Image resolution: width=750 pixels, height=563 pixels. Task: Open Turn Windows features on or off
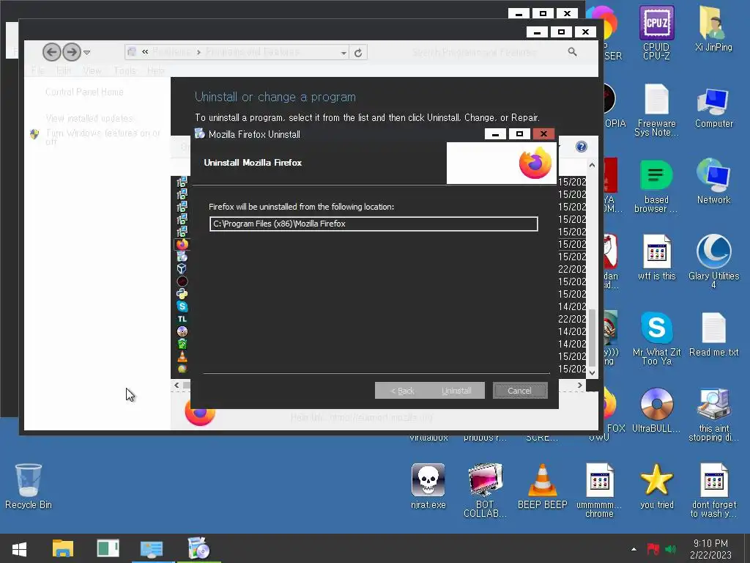pyautogui.click(x=103, y=137)
